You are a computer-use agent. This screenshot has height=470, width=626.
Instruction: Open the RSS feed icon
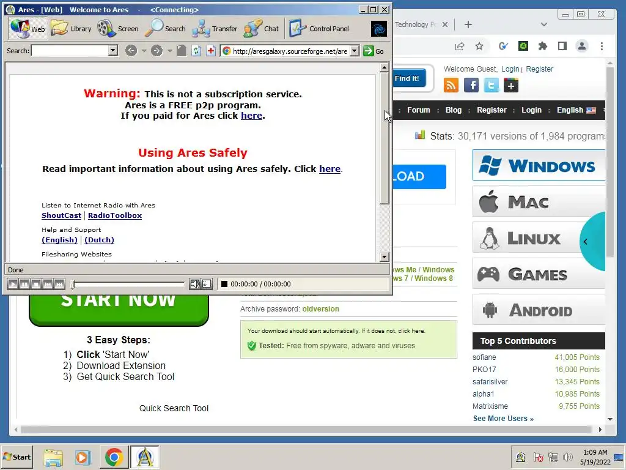tap(451, 85)
